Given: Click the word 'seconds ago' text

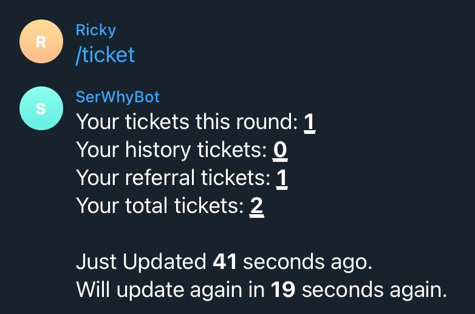Looking at the screenshot, I should point(307,262).
